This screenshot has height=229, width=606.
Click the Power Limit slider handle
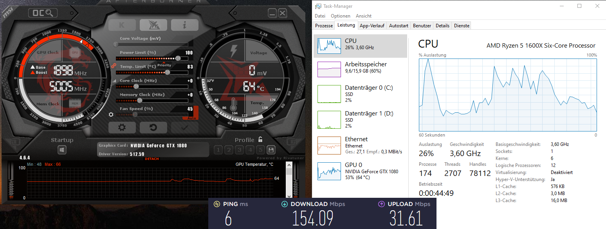click(x=178, y=58)
